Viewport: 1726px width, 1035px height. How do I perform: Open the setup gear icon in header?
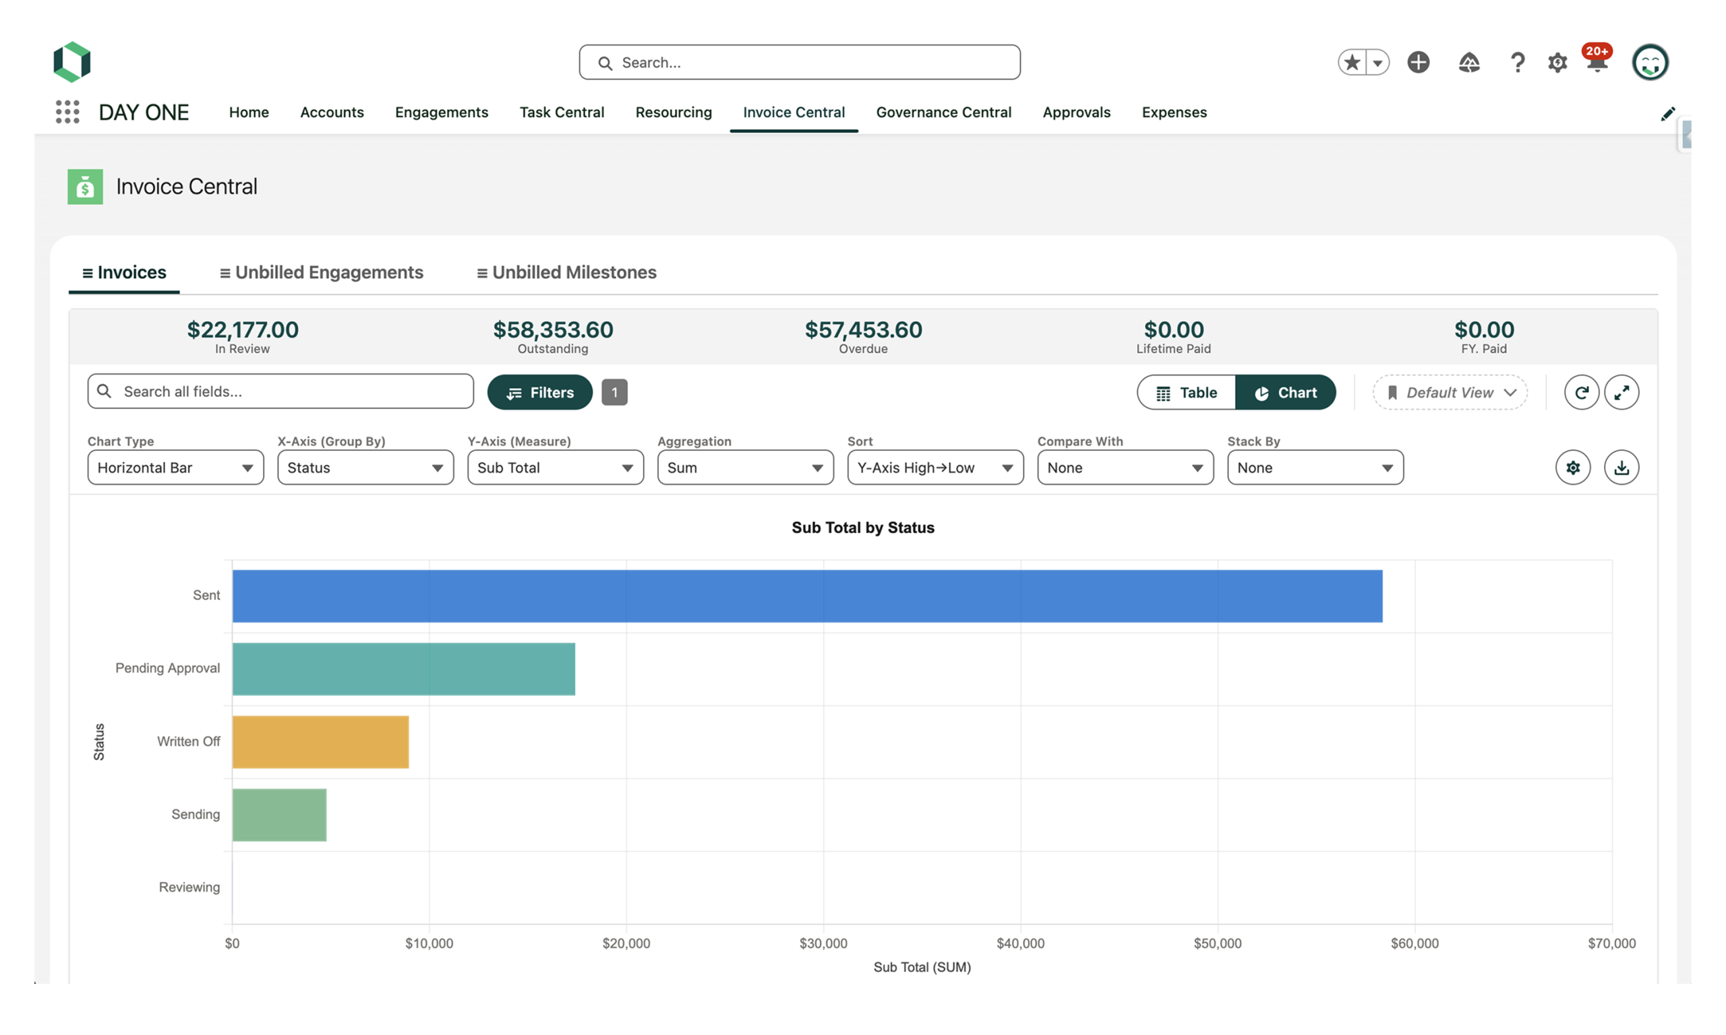(1557, 63)
